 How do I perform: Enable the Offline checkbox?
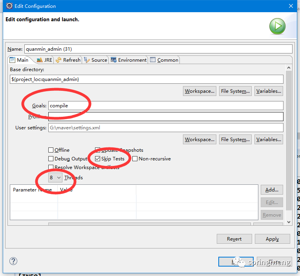[x=51, y=150]
